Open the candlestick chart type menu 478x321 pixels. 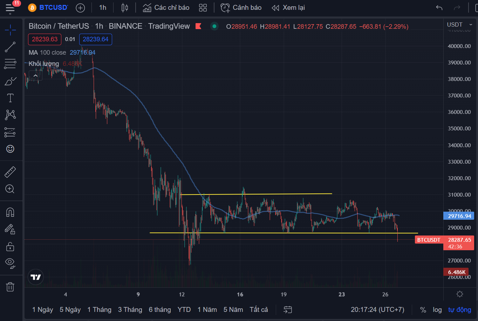pos(124,8)
